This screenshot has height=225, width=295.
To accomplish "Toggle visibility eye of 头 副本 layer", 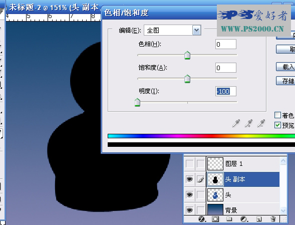I will (189, 179).
